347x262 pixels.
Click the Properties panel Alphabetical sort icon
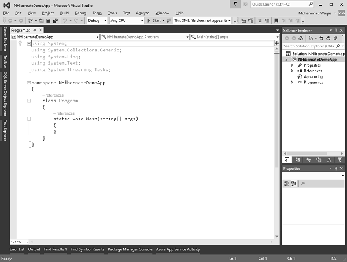click(294, 183)
